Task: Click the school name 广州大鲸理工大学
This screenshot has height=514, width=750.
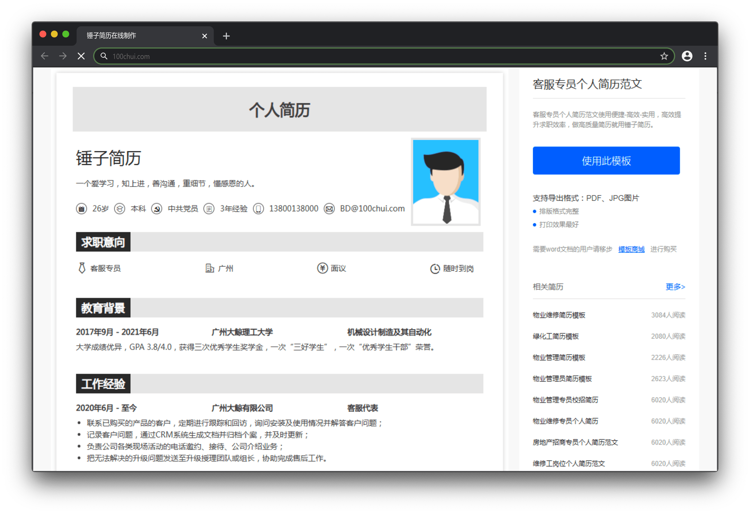Action: coord(242,332)
